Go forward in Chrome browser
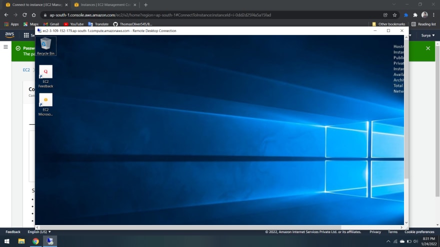The height and width of the screenshot is (247, 440). (x=15, y=15)
